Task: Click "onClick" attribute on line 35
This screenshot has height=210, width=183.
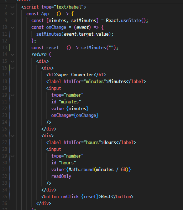Action: (70, 196)
